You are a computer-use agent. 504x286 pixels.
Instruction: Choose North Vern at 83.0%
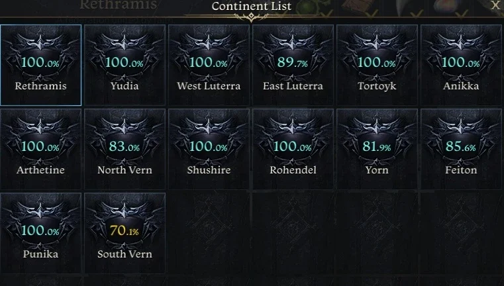125,149
